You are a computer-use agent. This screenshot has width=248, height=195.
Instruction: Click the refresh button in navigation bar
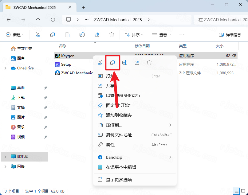tap(53, 20)
